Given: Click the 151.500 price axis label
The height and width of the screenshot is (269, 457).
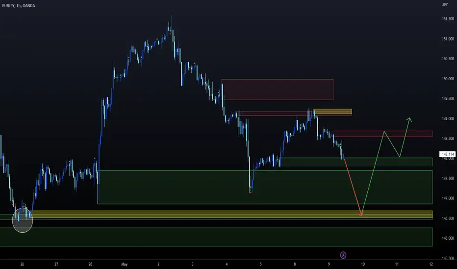Looking at the screenshot, I should click(448, 19).
